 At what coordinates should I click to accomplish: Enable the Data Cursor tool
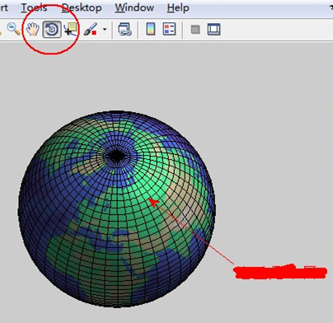(x=70, y=29)
